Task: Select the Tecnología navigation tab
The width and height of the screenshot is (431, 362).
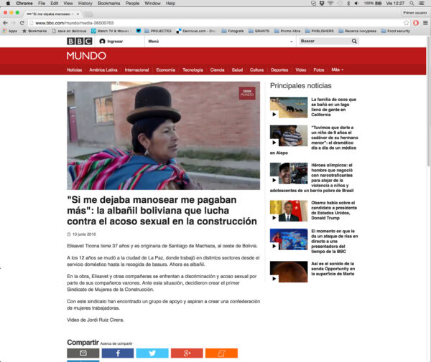Action: coord(193,70)
